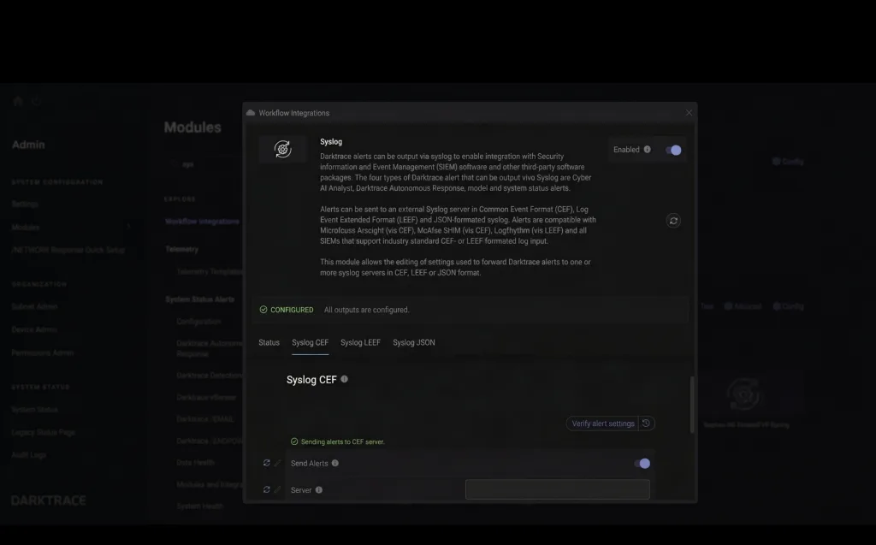Click the history icon next to Verify alert settings
876x545 pixels.
point(647,424)
